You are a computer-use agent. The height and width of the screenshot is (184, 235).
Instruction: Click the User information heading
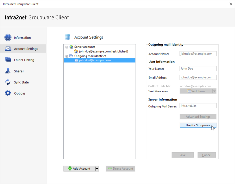point(162,62)
